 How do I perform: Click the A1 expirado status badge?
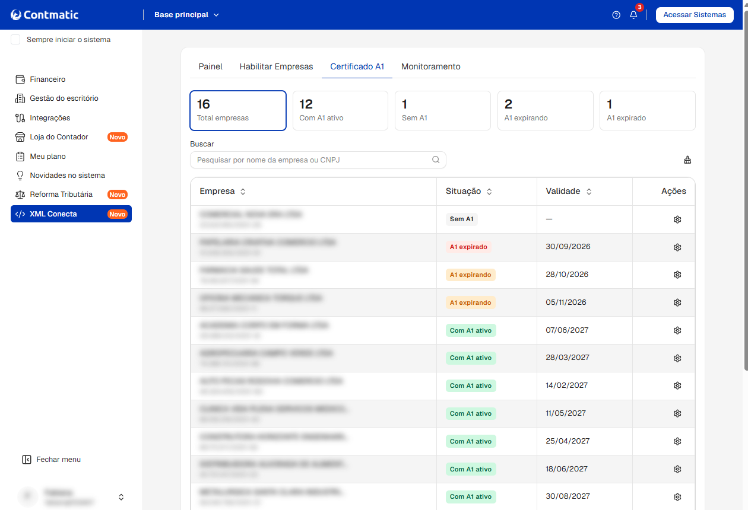coord(468,247)
